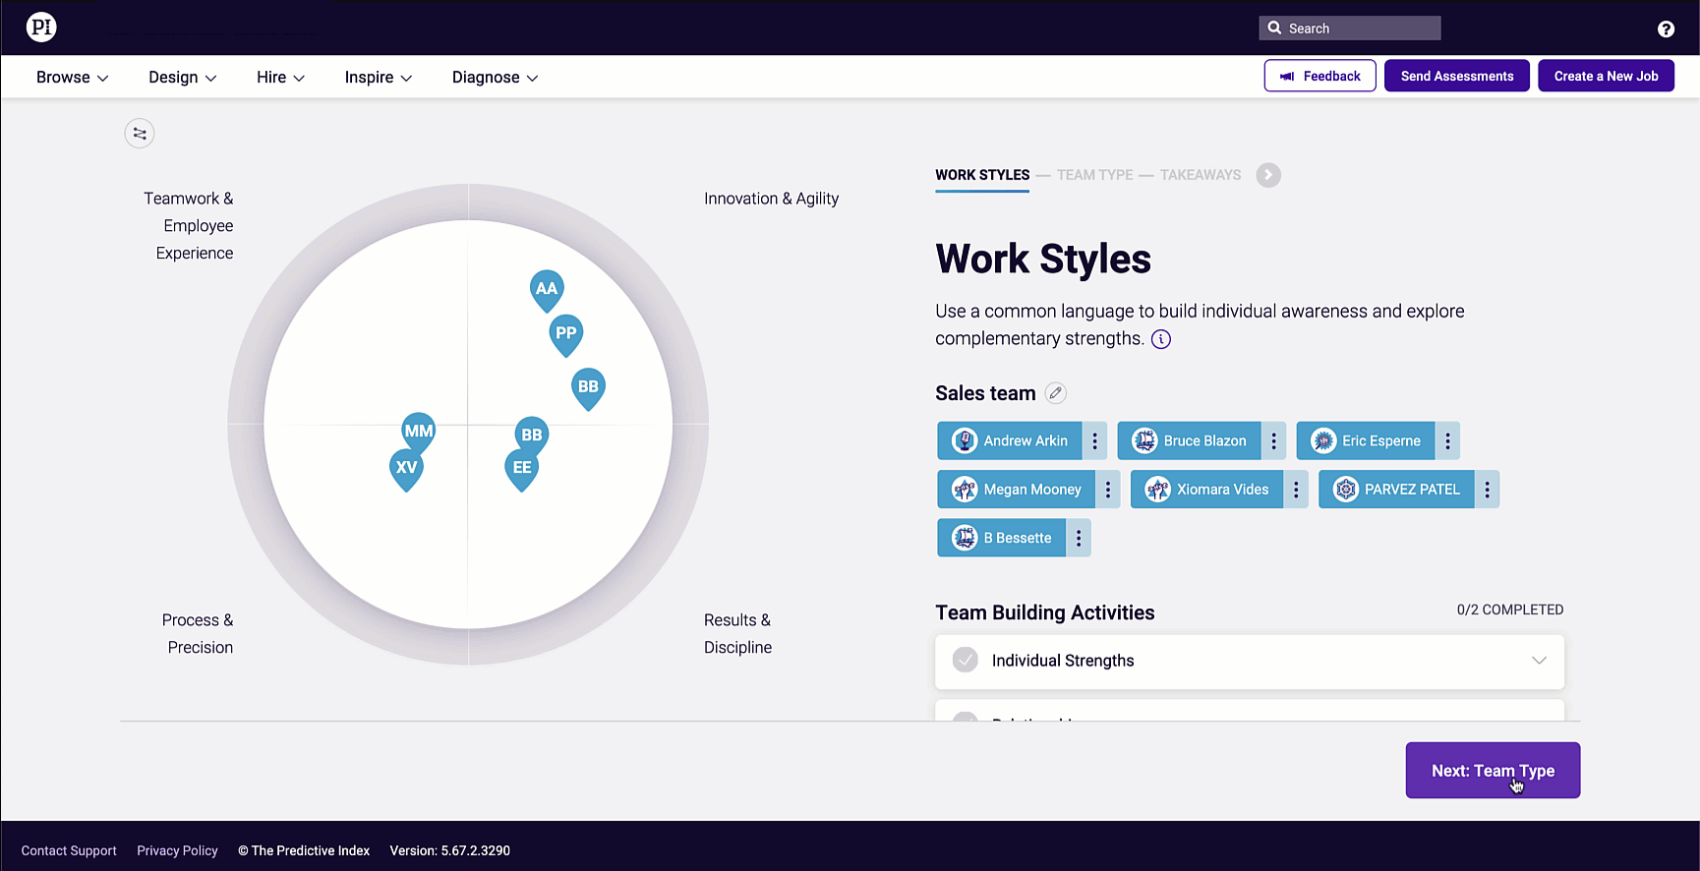Open the Inspire dropdown menu
Image resolution: width=1700 pixels, height=871 pixels.
point(379,77)
